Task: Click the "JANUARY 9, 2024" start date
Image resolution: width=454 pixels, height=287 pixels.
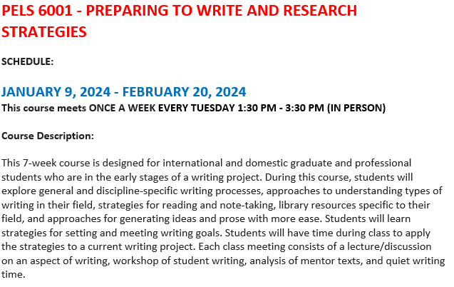Action: tap(56, 92)
